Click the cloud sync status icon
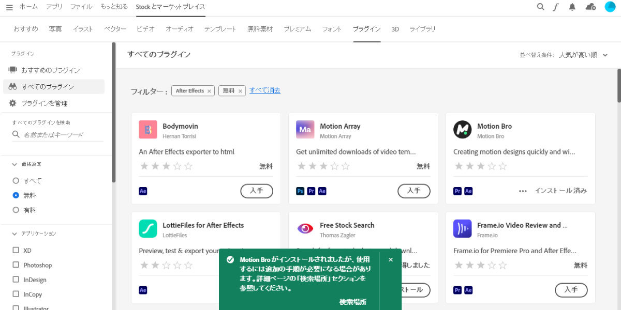 click(590, 7)
